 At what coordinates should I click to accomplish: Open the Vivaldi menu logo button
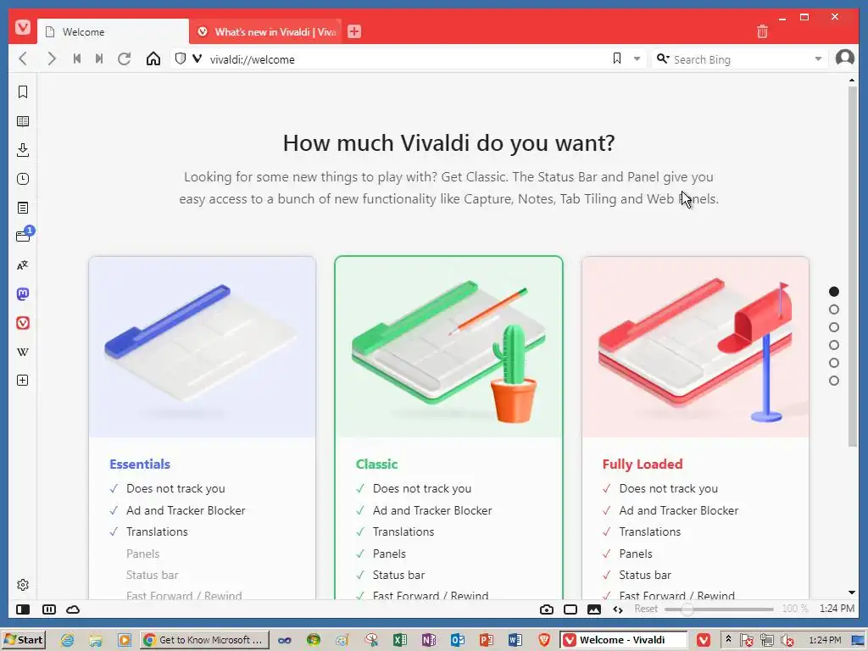(x=23, y=26)
